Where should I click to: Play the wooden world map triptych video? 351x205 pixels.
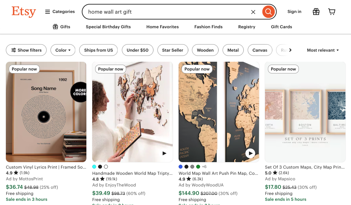tap(165, 153)
